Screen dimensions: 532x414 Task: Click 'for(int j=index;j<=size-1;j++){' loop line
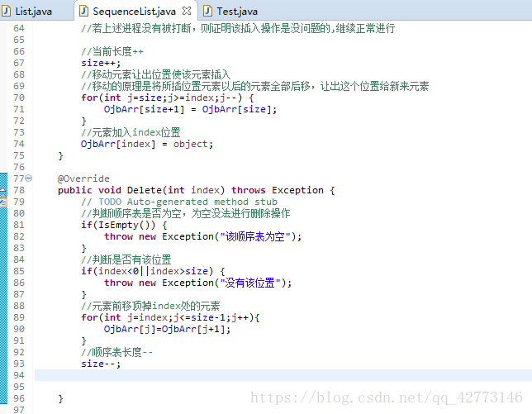pyautogui.click(x=170, y=317)
